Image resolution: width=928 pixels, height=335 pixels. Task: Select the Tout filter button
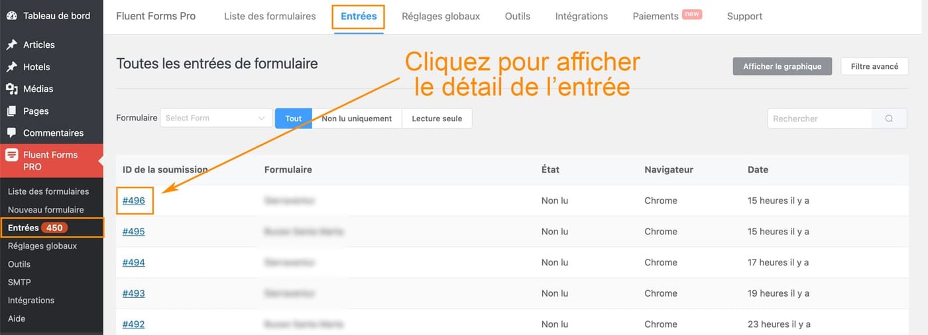pos(294,119)
